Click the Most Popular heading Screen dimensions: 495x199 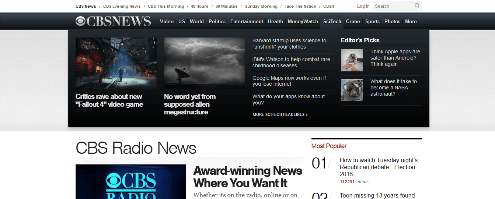pos(329,146)
